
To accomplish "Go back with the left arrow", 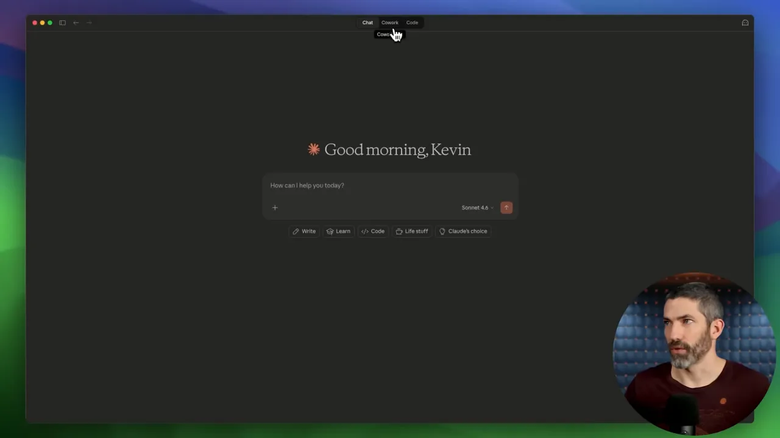I will coord(76,23).
